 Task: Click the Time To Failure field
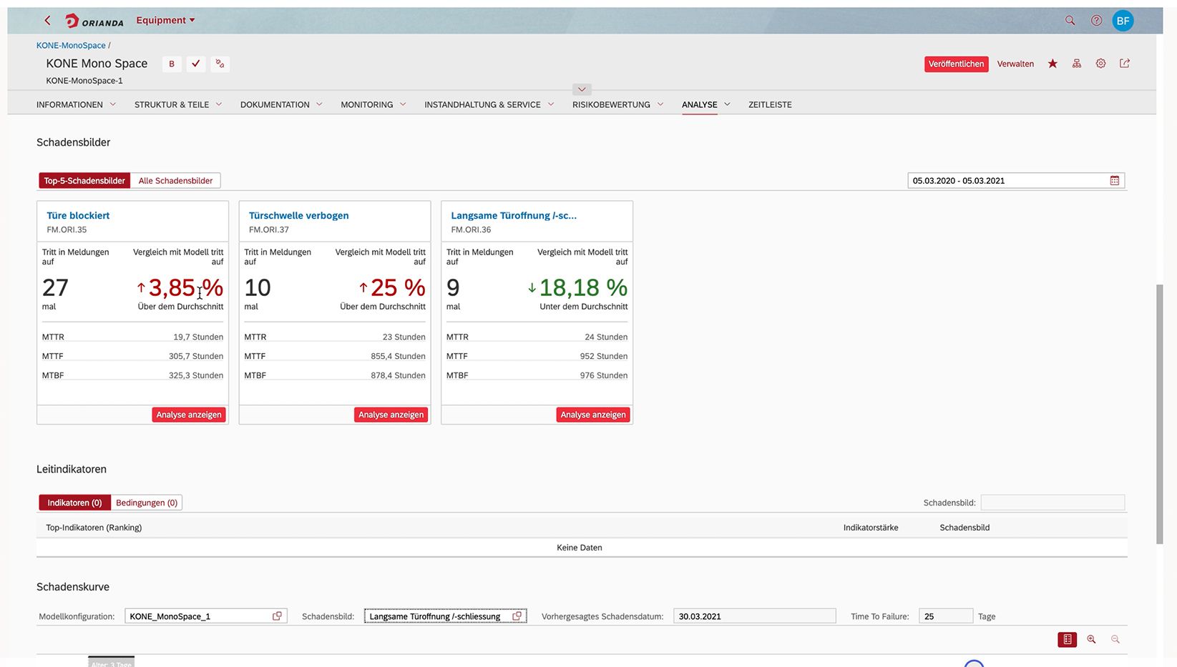(x=945, y=616)
